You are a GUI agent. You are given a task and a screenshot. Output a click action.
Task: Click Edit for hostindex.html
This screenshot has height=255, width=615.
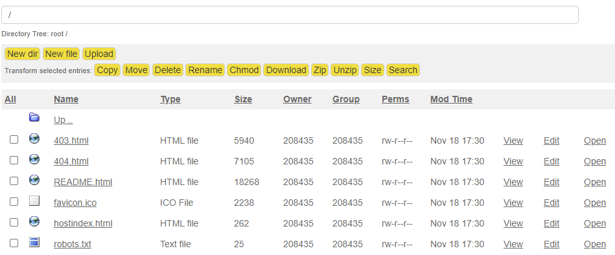tap(551, 224)
